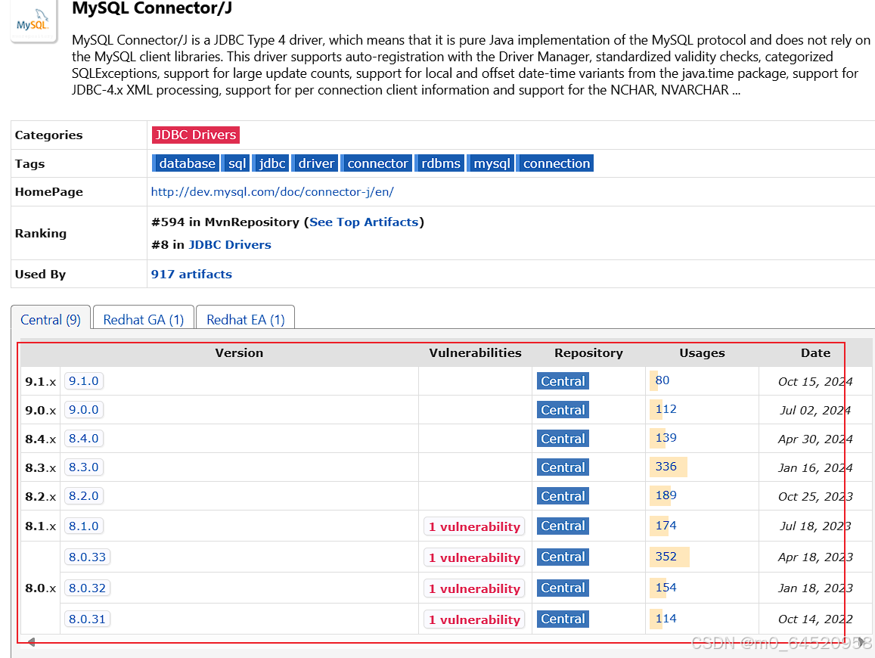This screenshot has width=875, height=658.
Task: Switch to Redhat GA (1) tab
Action: pyautogui.click(x=144, y=319)
